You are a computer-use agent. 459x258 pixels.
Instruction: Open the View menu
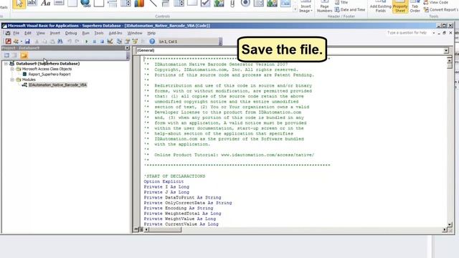pyautogui.click(x=41, y=33)
